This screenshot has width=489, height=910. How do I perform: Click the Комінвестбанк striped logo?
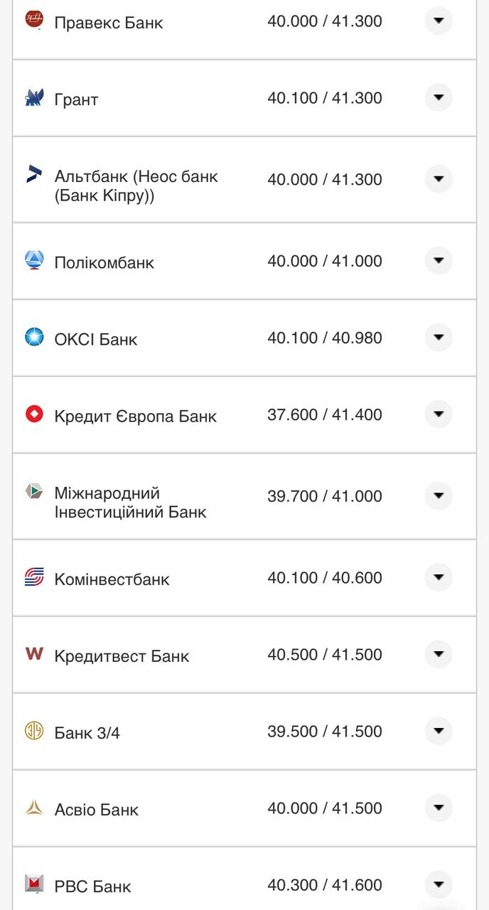[32, 577]
